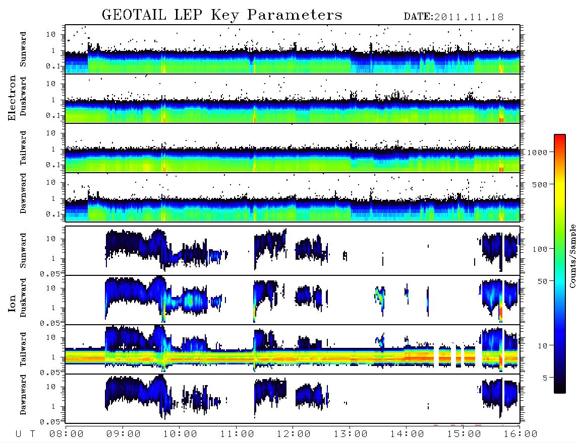Click the 50 value on color scale
Screen dimensions: 576x443
tap(543, 281)
